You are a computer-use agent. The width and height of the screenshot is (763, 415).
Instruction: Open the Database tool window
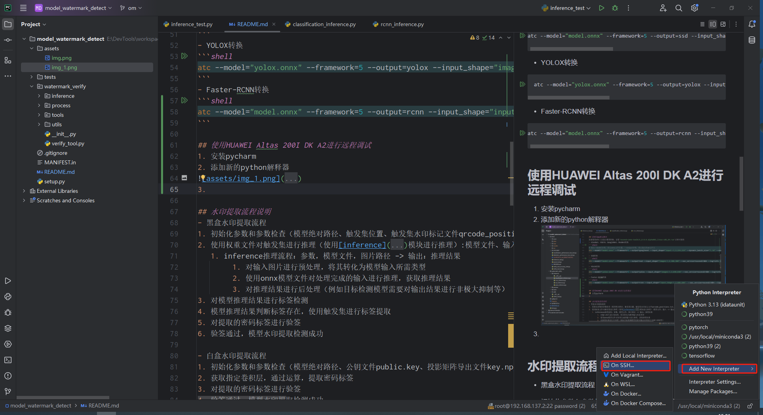752,40
